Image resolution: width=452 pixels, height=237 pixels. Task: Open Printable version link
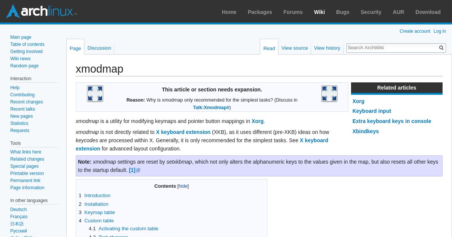point(27,173)
